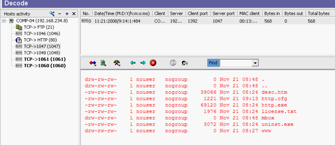This screenshot has width=335, height=145.
Task: Sort by Date/Time column header
Action: click(x=122, y=13)
